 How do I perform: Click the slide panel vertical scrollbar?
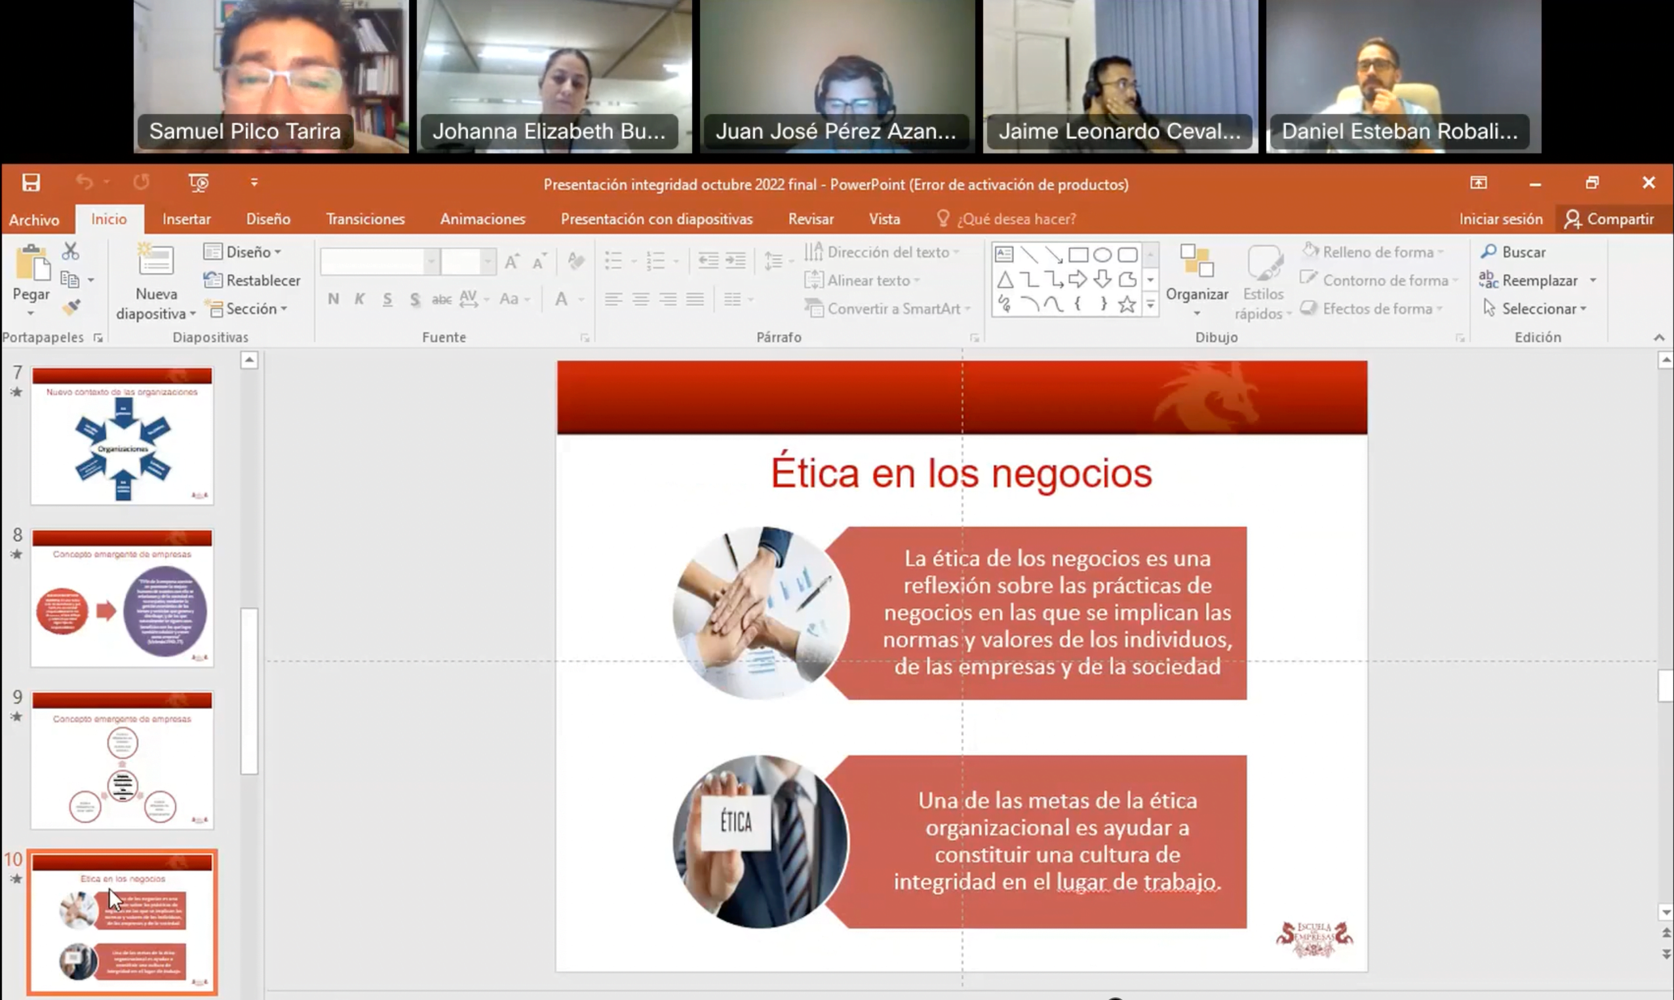pyautogui.click(x=249, y=691)
